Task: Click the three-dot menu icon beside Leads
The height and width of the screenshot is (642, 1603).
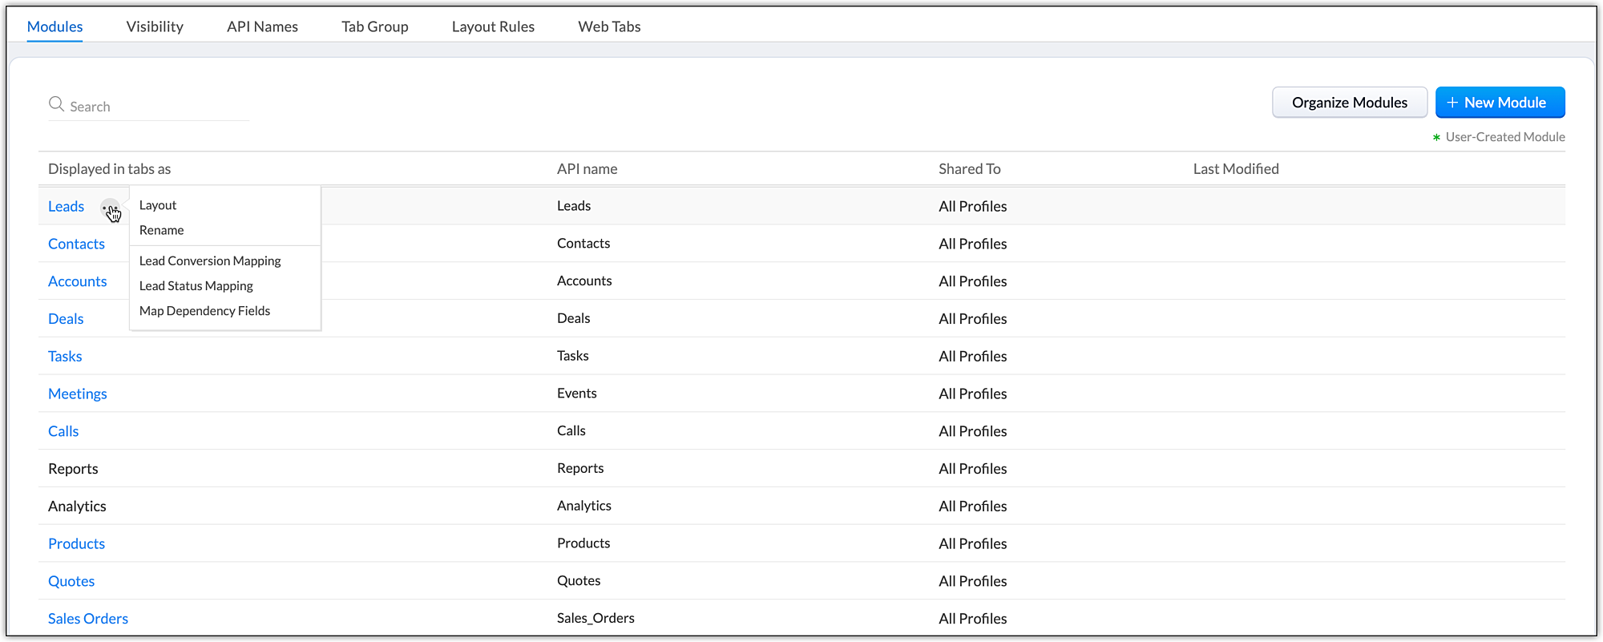Action: pos(110,208)
